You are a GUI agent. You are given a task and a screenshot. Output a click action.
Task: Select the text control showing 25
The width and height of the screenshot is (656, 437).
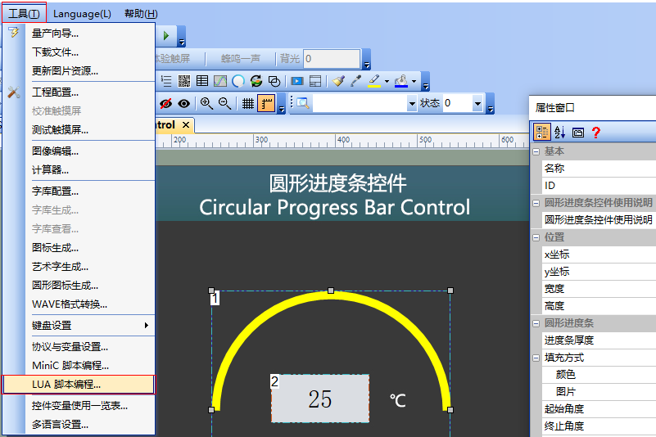320,398
